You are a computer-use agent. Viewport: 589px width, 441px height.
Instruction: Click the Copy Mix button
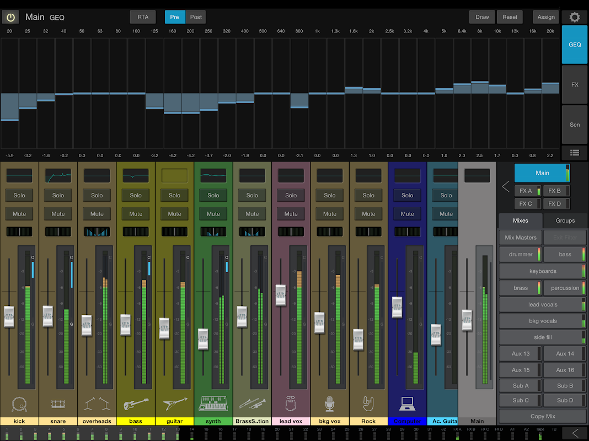click(x=543, y=416)
